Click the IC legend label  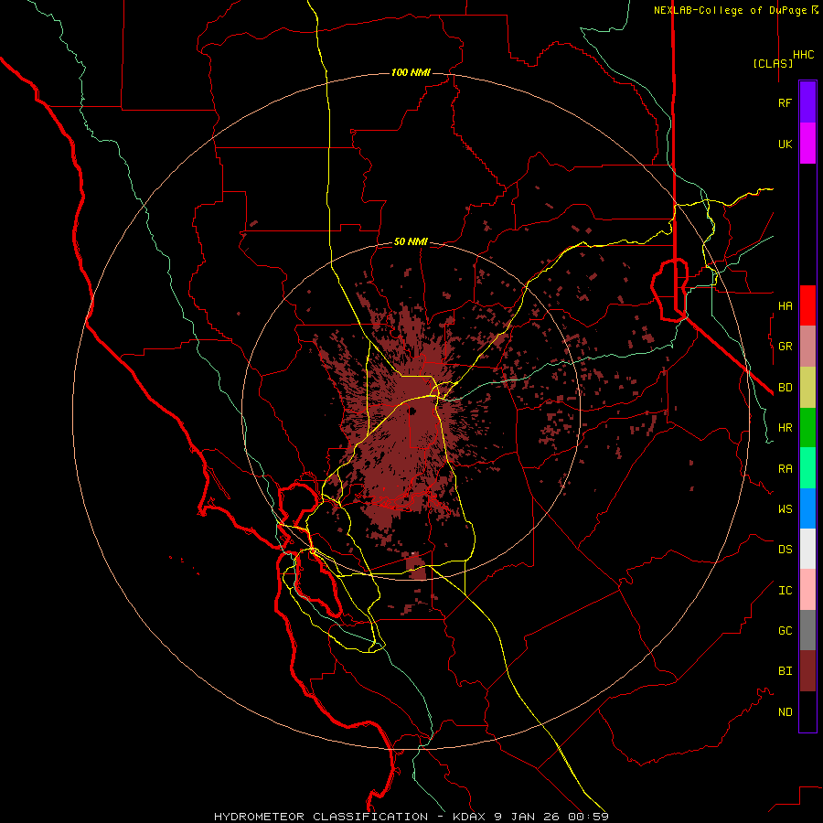(x=785, y=591)
